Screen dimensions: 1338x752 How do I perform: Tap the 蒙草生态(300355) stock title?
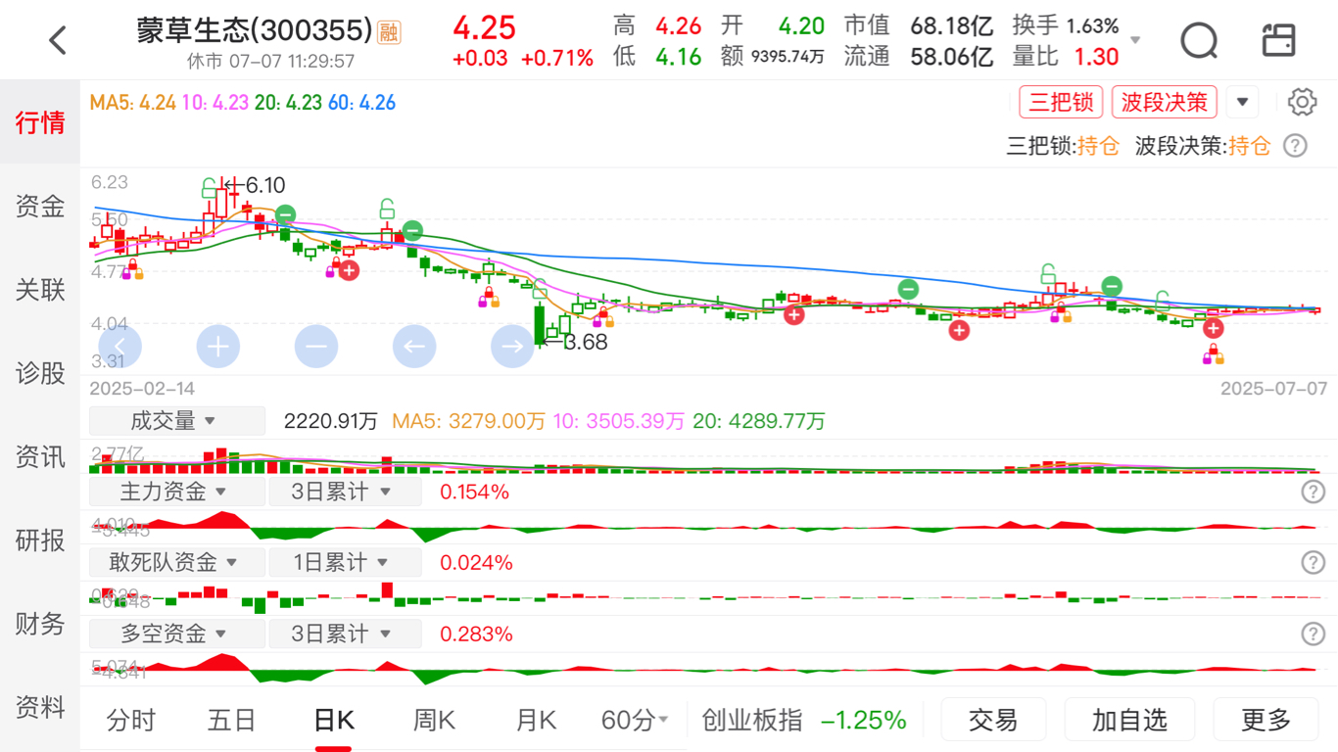tap(255, 31)
